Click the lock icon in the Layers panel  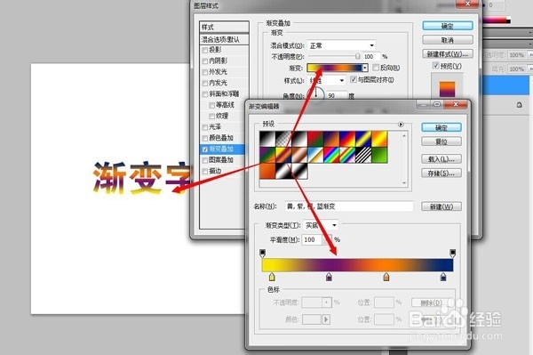(519, 104)
